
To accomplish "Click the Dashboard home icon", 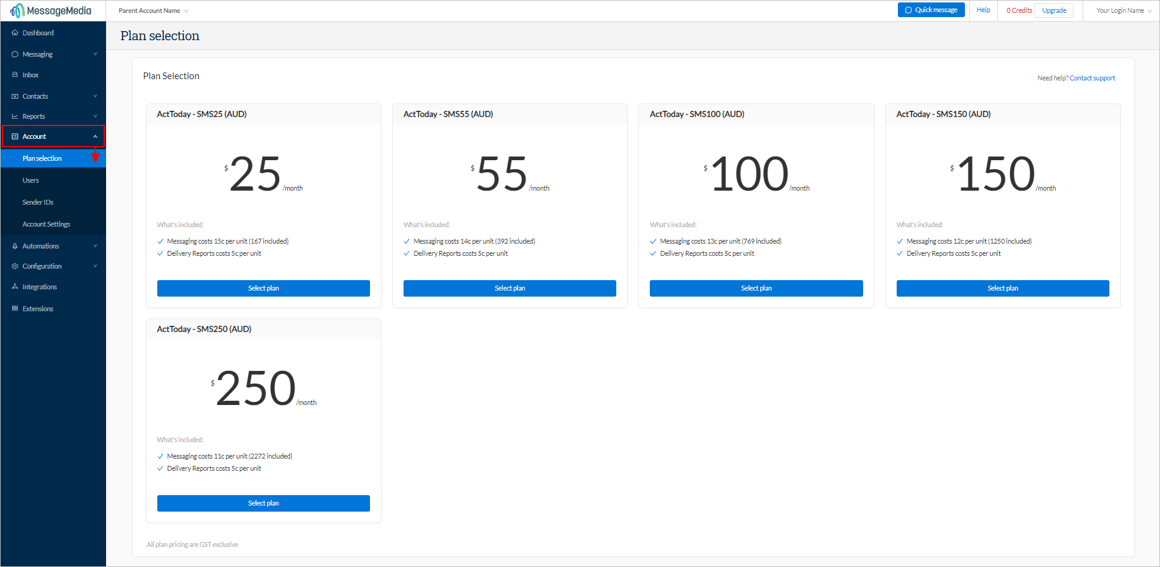I will click(15, 33).
